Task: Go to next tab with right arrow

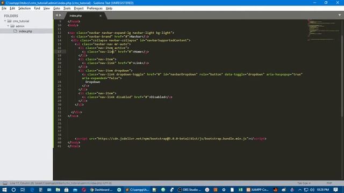Action: [60, 15]
